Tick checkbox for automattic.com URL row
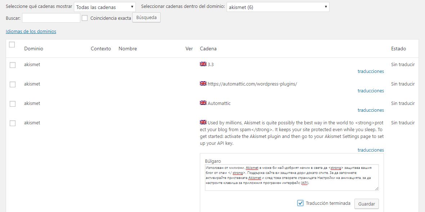This screenshot has height=212, width=425. point(13,84)
